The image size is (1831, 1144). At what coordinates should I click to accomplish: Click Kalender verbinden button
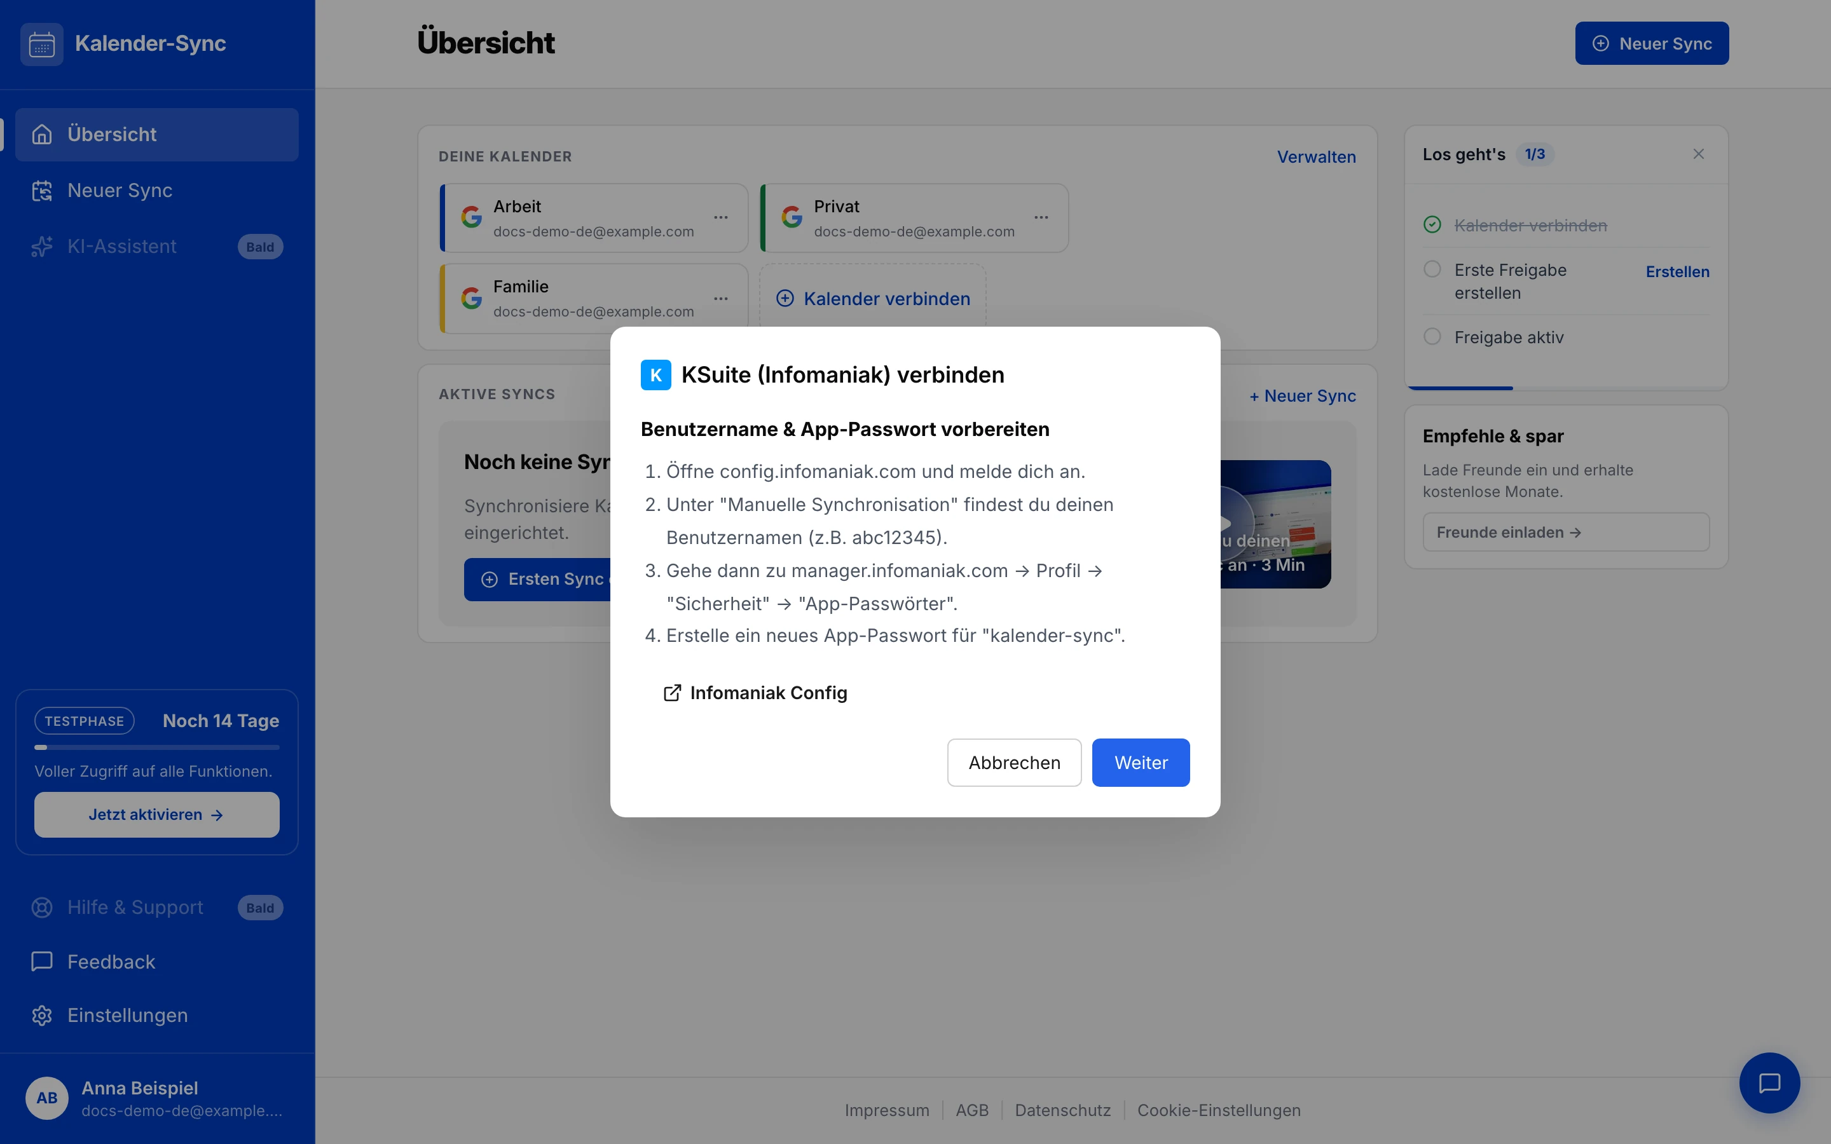872,298
